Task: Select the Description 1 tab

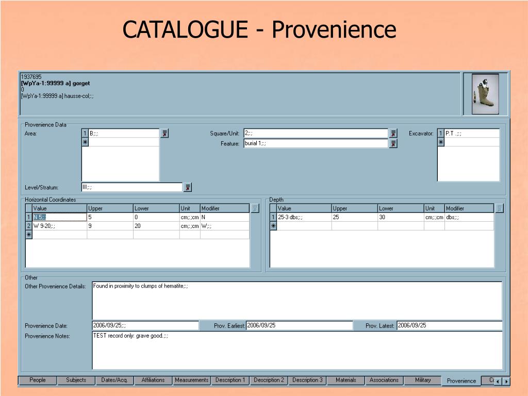Action: click(230, 380)
